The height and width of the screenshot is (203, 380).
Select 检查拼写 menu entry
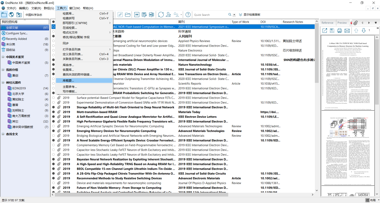coord(84,18)
